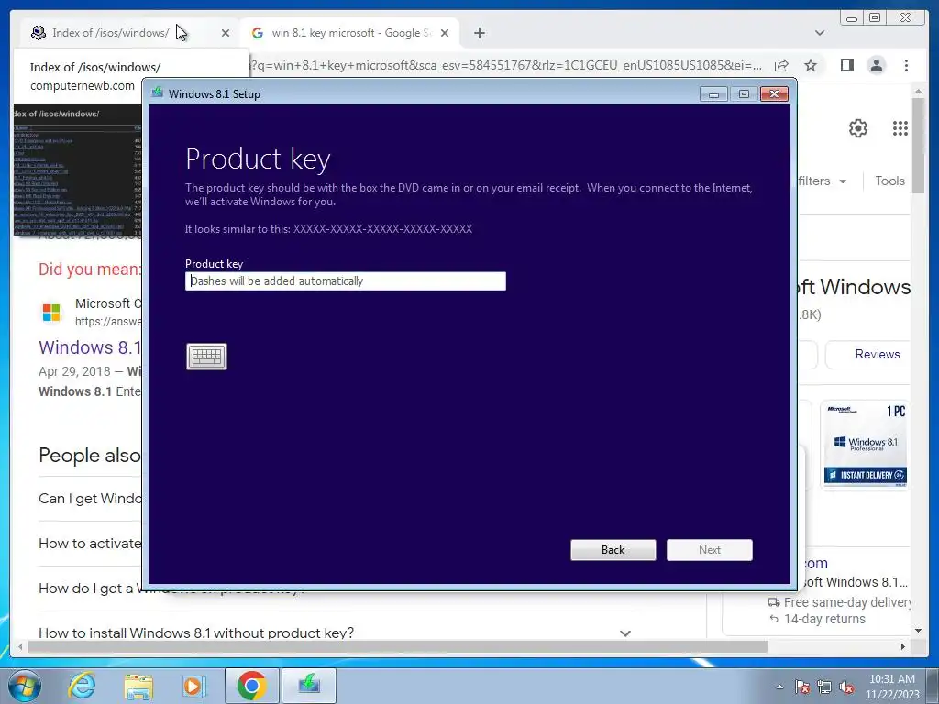Open Google quick settings gear
Image resolution: width=939 pixels, height=704 pixels.
pos(858,128)
